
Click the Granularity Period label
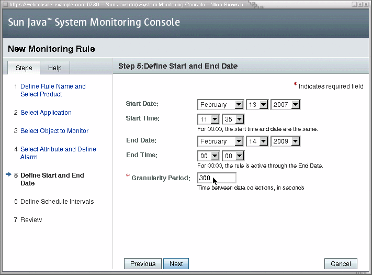[x=161, y=178]
